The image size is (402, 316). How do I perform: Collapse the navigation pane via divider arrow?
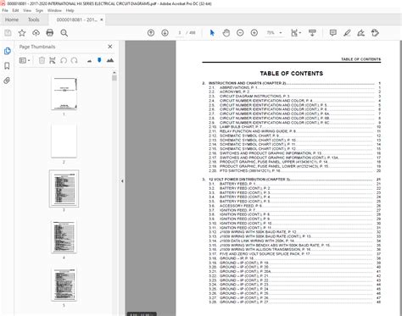coord(122,181)
